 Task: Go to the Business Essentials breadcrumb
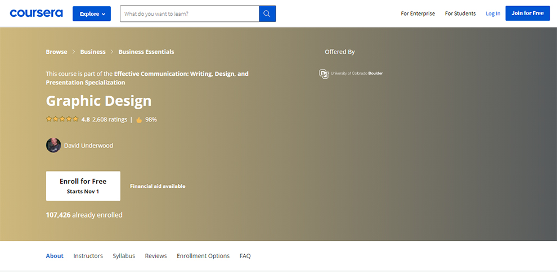click(146, 52)
